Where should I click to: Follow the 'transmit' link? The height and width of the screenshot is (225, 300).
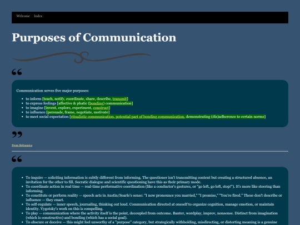pyautogui.click(x=119, y=99)
